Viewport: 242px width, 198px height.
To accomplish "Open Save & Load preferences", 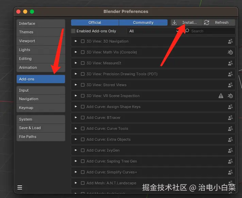I will pos(41,128).
